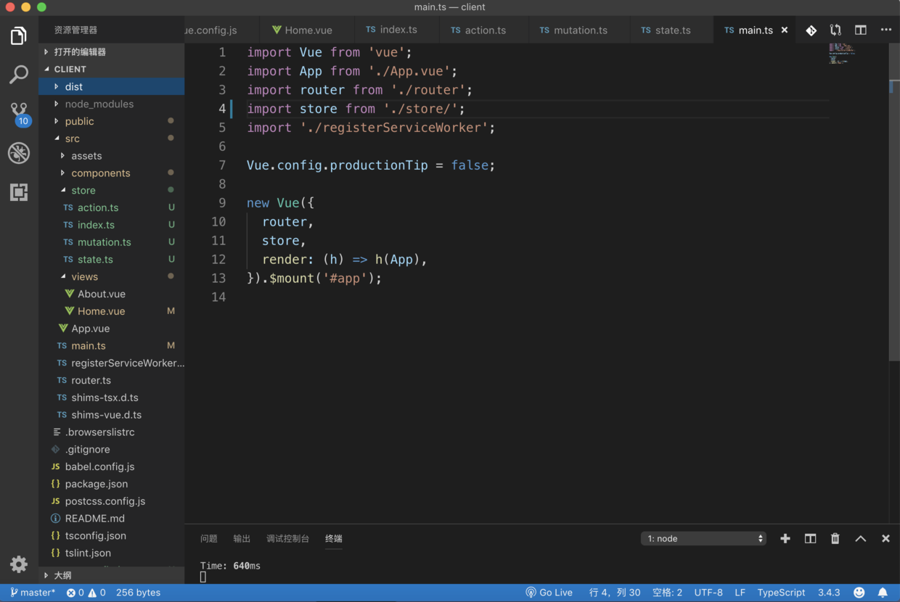The width and height of the screenshot is (900, 602).
Task: Open the Extensions view icon
Action: pos(19,192)
